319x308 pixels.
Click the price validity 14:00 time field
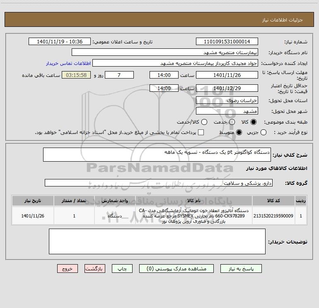tap(164, 88)
